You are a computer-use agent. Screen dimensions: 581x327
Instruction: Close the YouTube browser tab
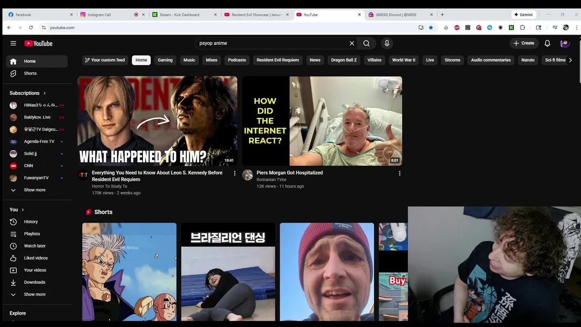tap(359, 15)
